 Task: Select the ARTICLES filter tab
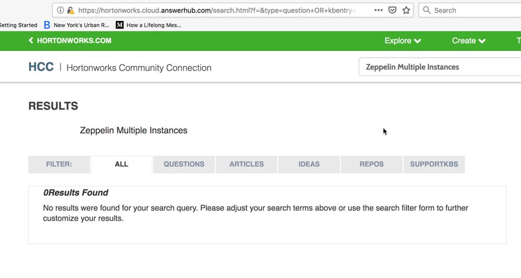[247, 164]
